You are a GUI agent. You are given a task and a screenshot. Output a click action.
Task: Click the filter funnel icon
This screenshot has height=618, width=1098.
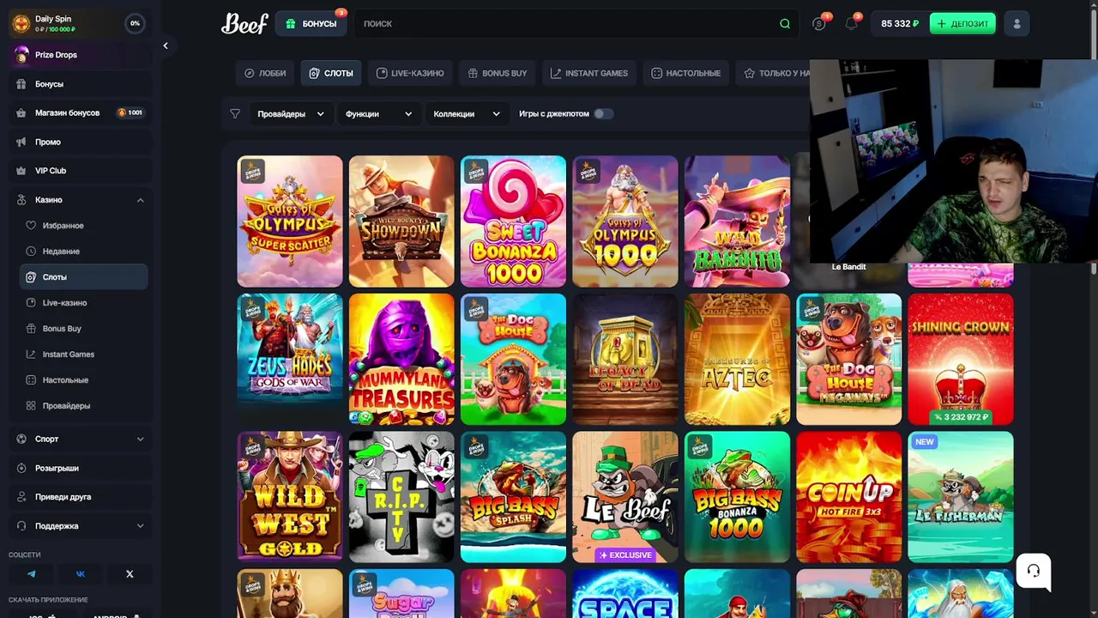pyautogui.click(x=235, y=113)
